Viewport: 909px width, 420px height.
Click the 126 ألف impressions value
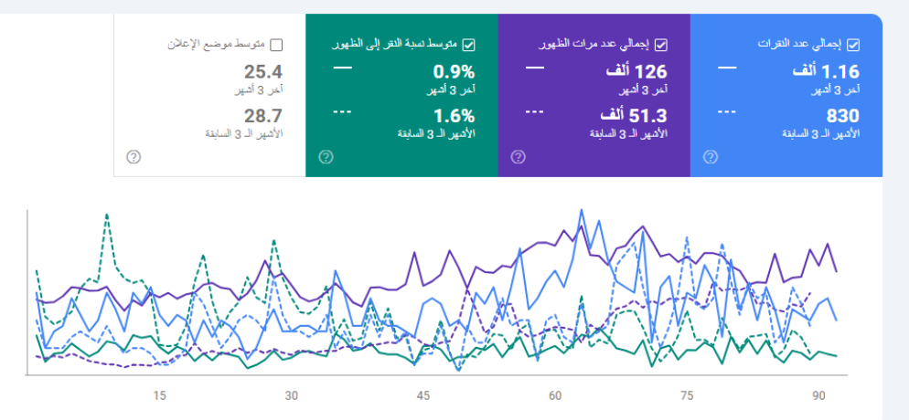click(636, 71)
